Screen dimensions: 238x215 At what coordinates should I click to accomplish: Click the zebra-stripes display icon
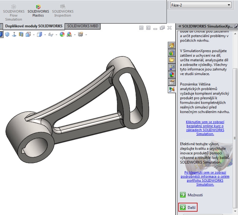(21, 35)
